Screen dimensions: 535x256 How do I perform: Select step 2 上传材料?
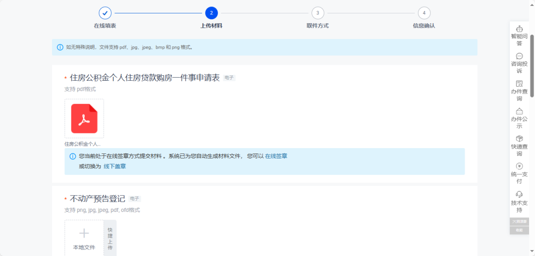point(212,13)
